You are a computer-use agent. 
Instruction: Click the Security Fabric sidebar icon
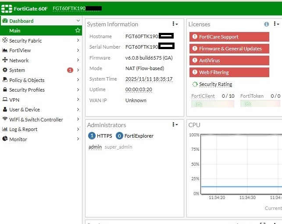[5, 40]
